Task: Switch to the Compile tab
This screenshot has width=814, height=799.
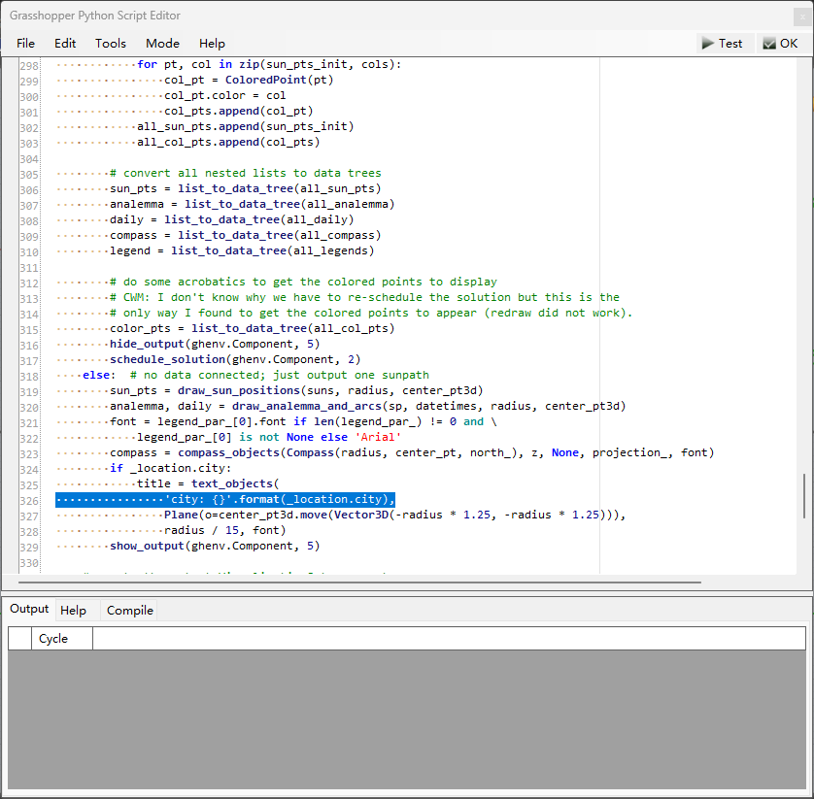Action: point(130,610)
